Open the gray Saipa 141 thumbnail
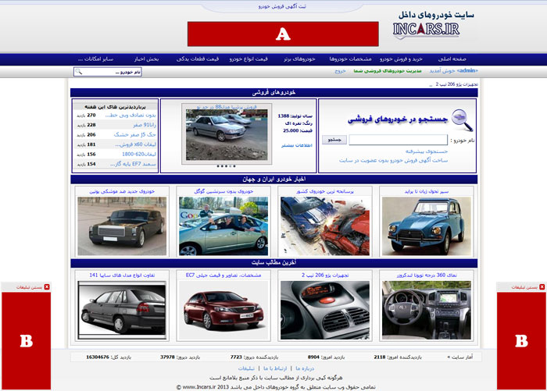Viewport: 547px width, 391px height. (122, 310)
